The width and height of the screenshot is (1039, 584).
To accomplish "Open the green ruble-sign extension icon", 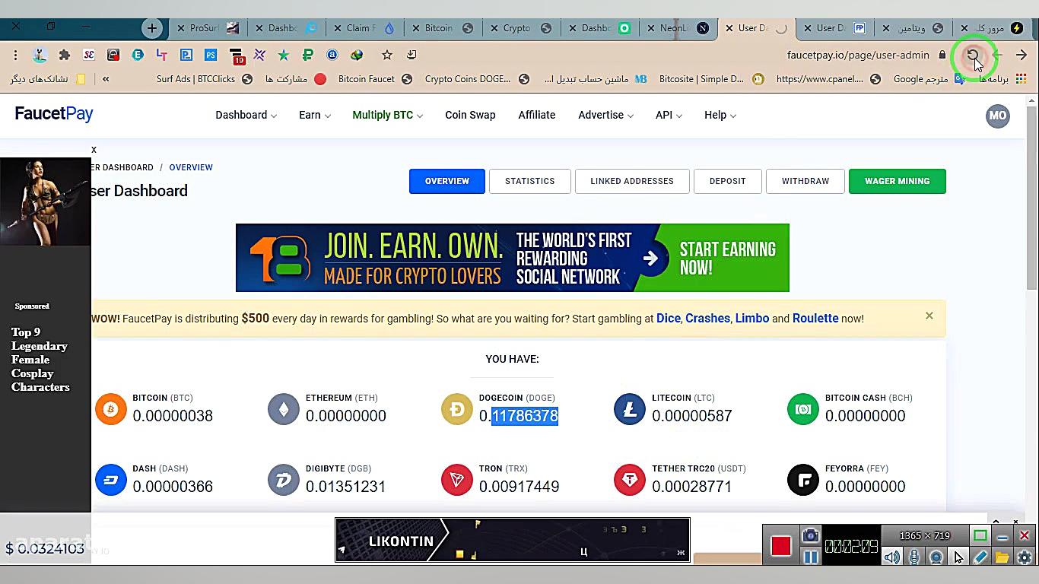I will [308, 55].
